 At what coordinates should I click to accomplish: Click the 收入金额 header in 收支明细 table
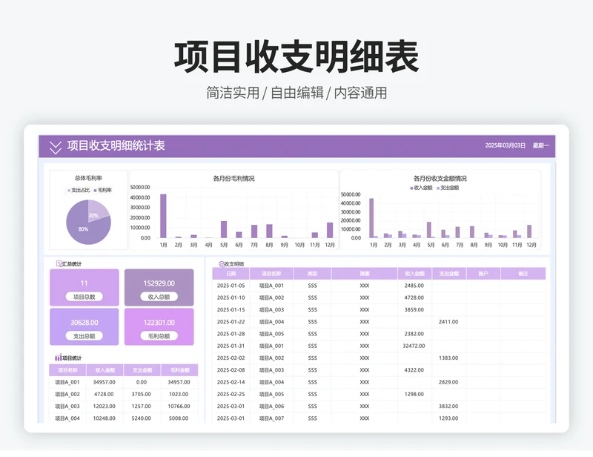[414, 273]
